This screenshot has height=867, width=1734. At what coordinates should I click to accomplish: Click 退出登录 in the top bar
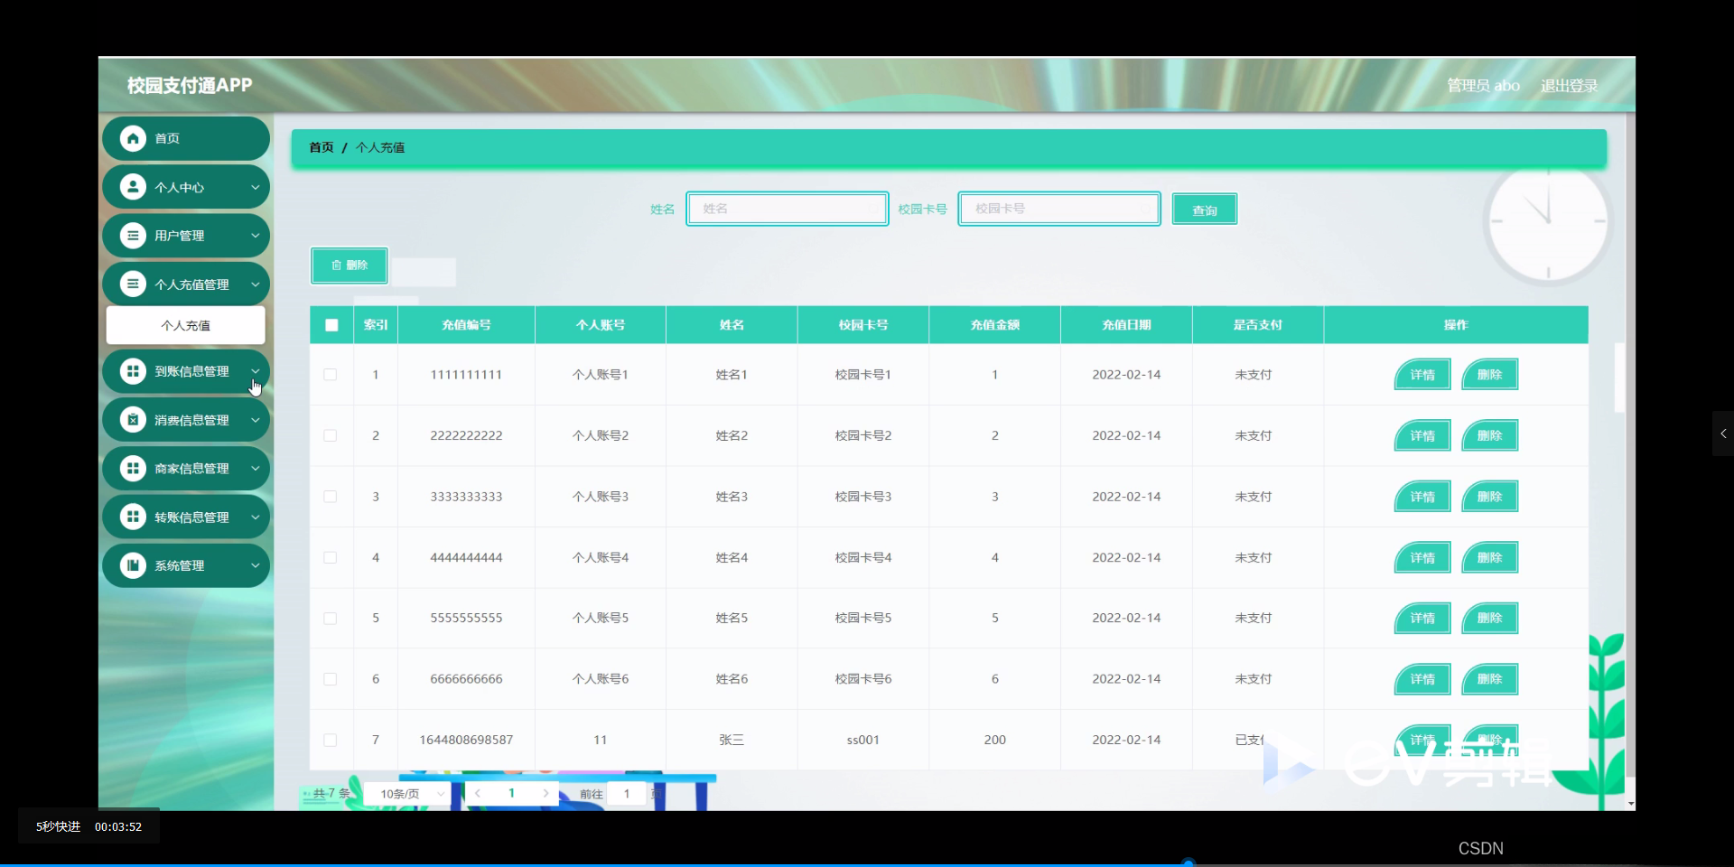pos(1568,85)
